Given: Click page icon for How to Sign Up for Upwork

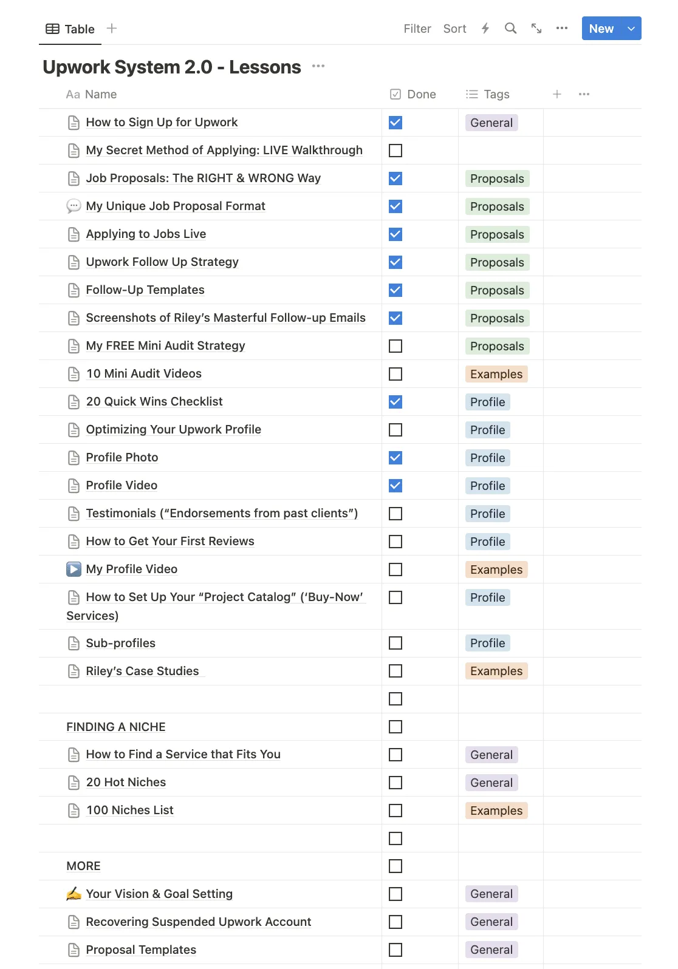Looking at the screenshot, I should pos(74,123).
